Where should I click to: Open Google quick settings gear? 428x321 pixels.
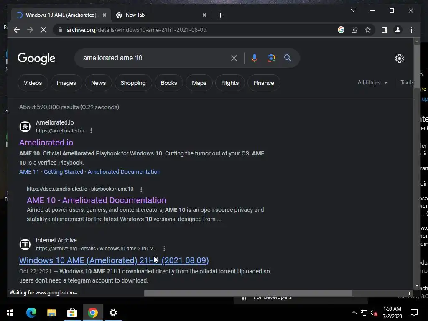coord(399,59)
